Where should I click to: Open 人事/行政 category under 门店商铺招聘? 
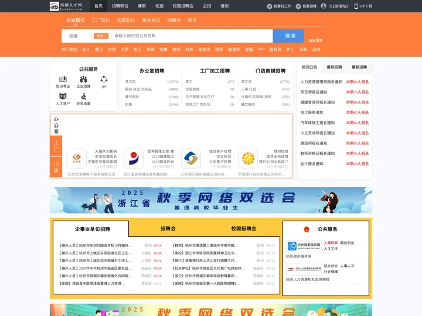(249, 89)
